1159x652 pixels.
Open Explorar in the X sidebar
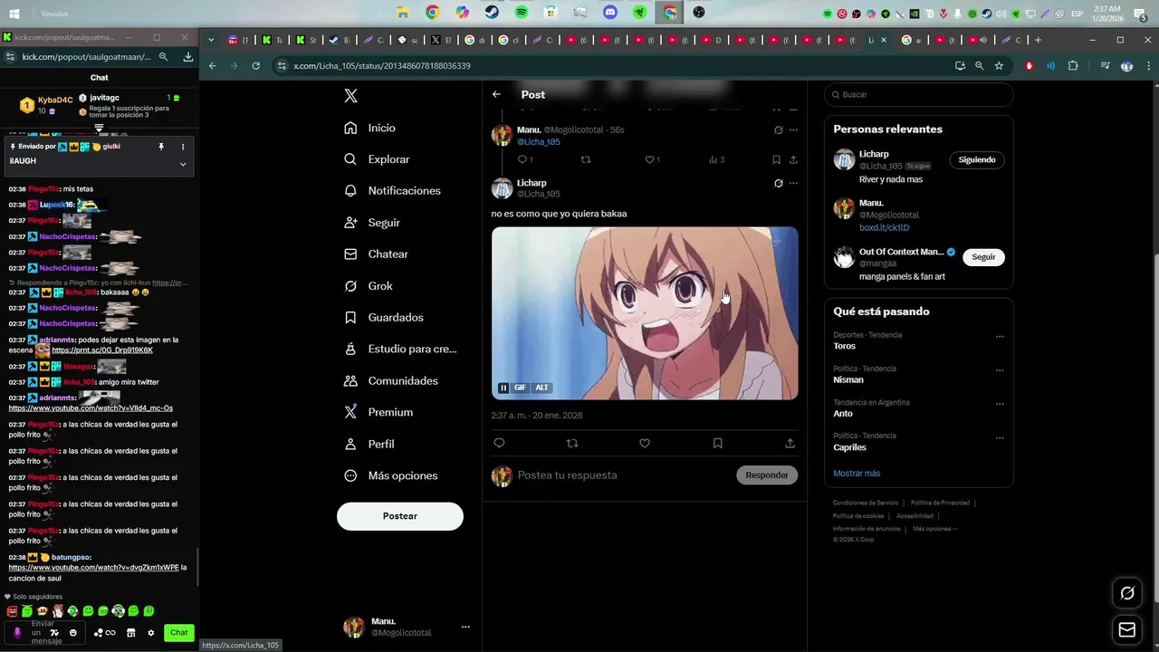pyautogui.click(x=378, y=159)
